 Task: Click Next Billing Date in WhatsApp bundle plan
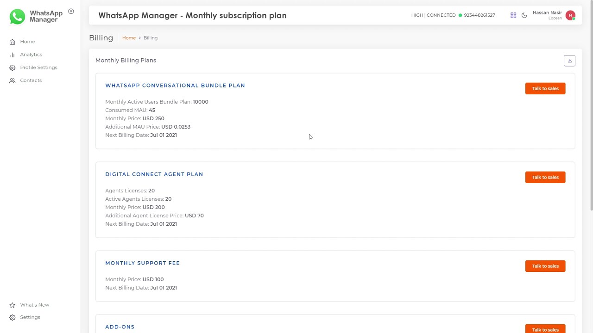pyautogui.click(x=141, y=135)
